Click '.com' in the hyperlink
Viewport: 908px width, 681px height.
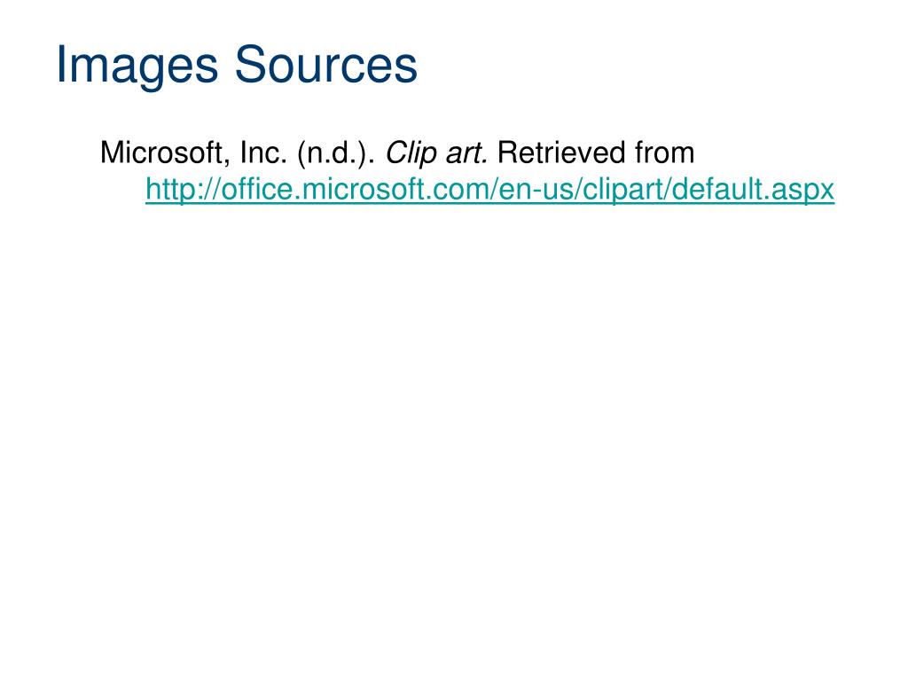455,190
